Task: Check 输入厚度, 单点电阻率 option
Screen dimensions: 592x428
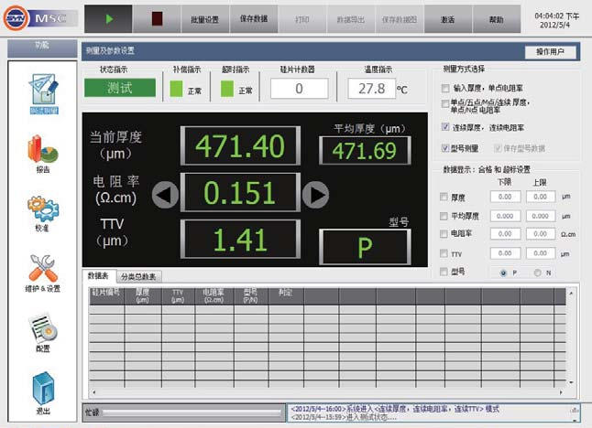Action: 445,88
